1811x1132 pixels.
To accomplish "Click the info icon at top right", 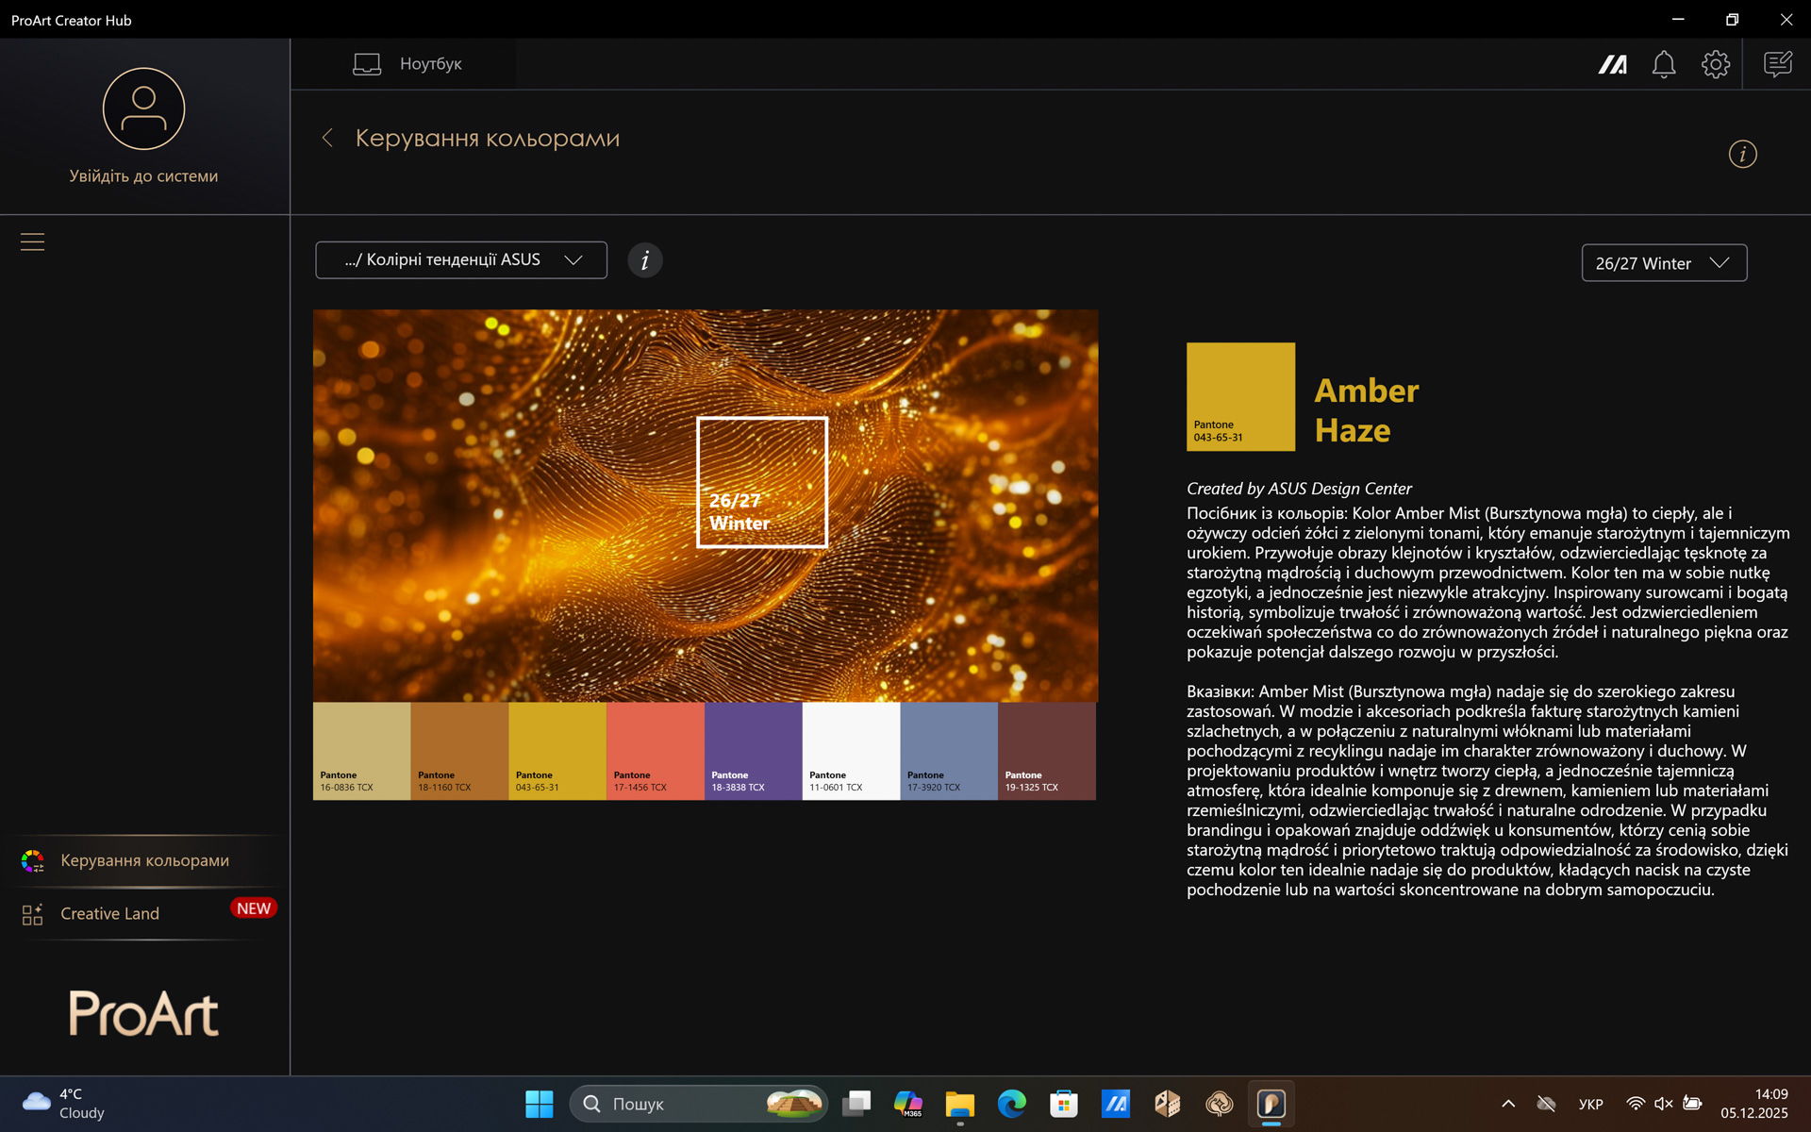I will click(x=1742, y=154).
